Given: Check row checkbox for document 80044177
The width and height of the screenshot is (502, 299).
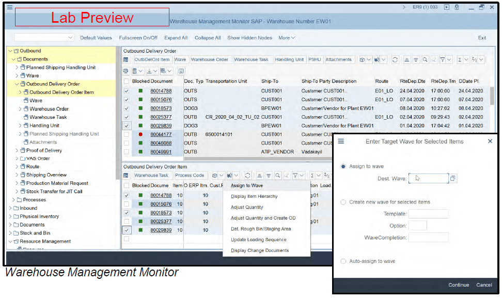Looking at the screenshot, I should pyautogui.click(x=127, y=135).
